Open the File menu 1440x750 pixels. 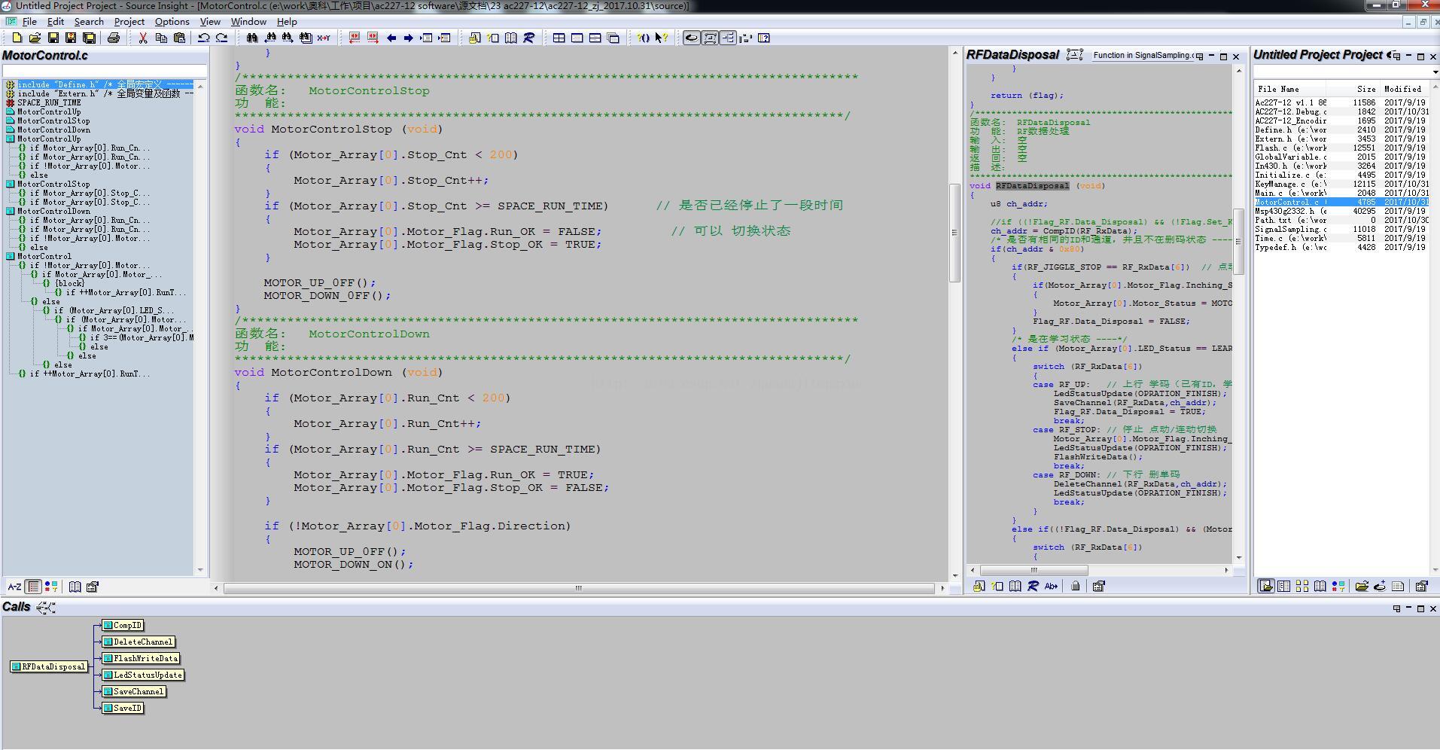(x=29, y=22)
